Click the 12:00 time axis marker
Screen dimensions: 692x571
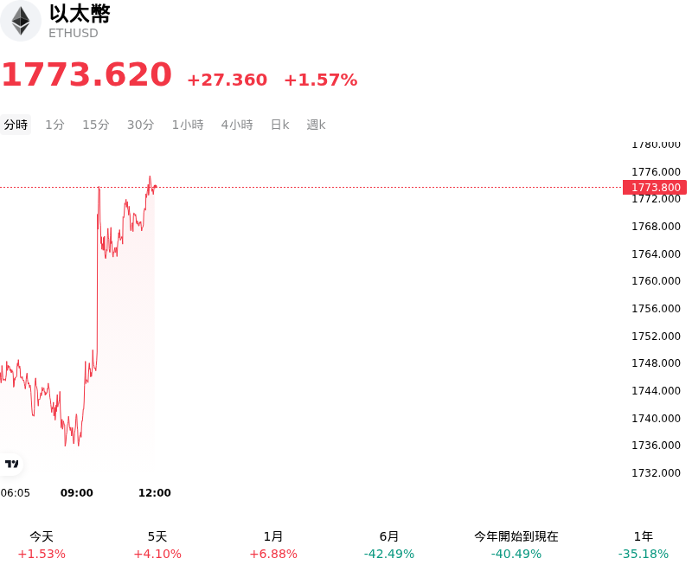pos(155,493)
